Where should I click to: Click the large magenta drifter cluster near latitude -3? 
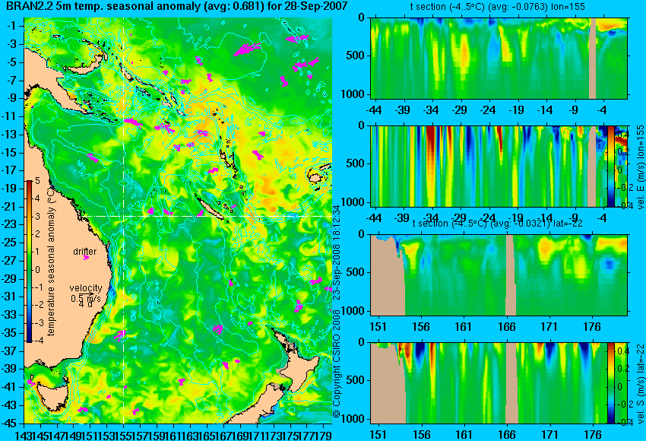pyautogui.click(x=247, y=49)
